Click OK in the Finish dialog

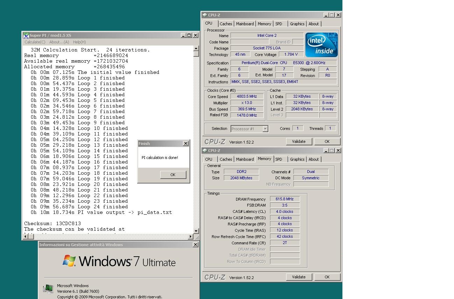(173, 175)
